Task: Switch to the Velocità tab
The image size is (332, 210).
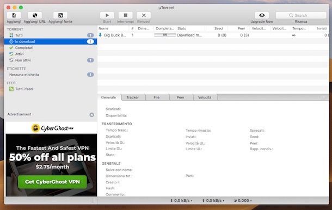Action: coord(205,97)
